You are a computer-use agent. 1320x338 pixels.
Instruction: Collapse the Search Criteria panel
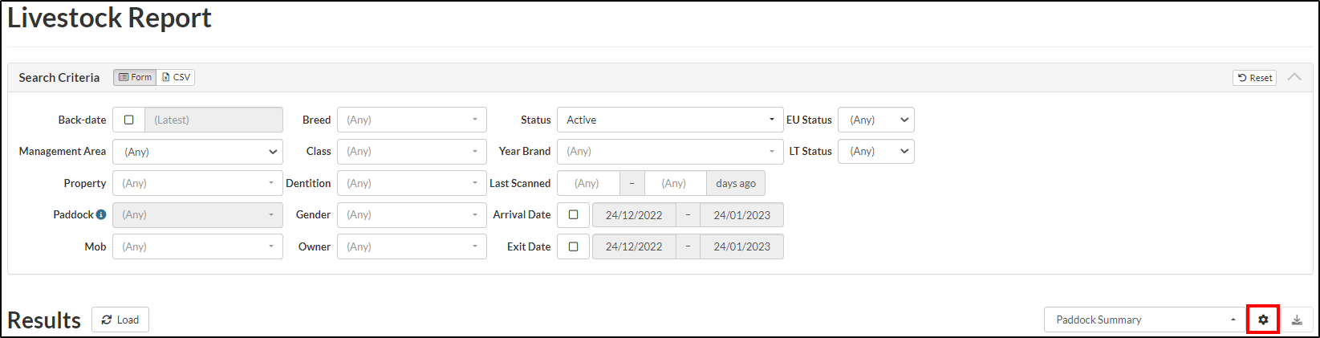1294,77
